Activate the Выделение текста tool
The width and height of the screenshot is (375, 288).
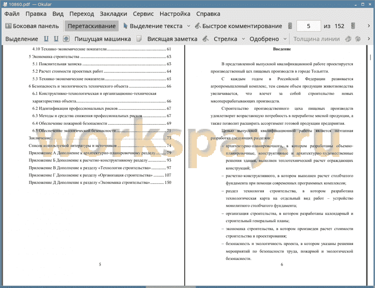click(153, 26)
